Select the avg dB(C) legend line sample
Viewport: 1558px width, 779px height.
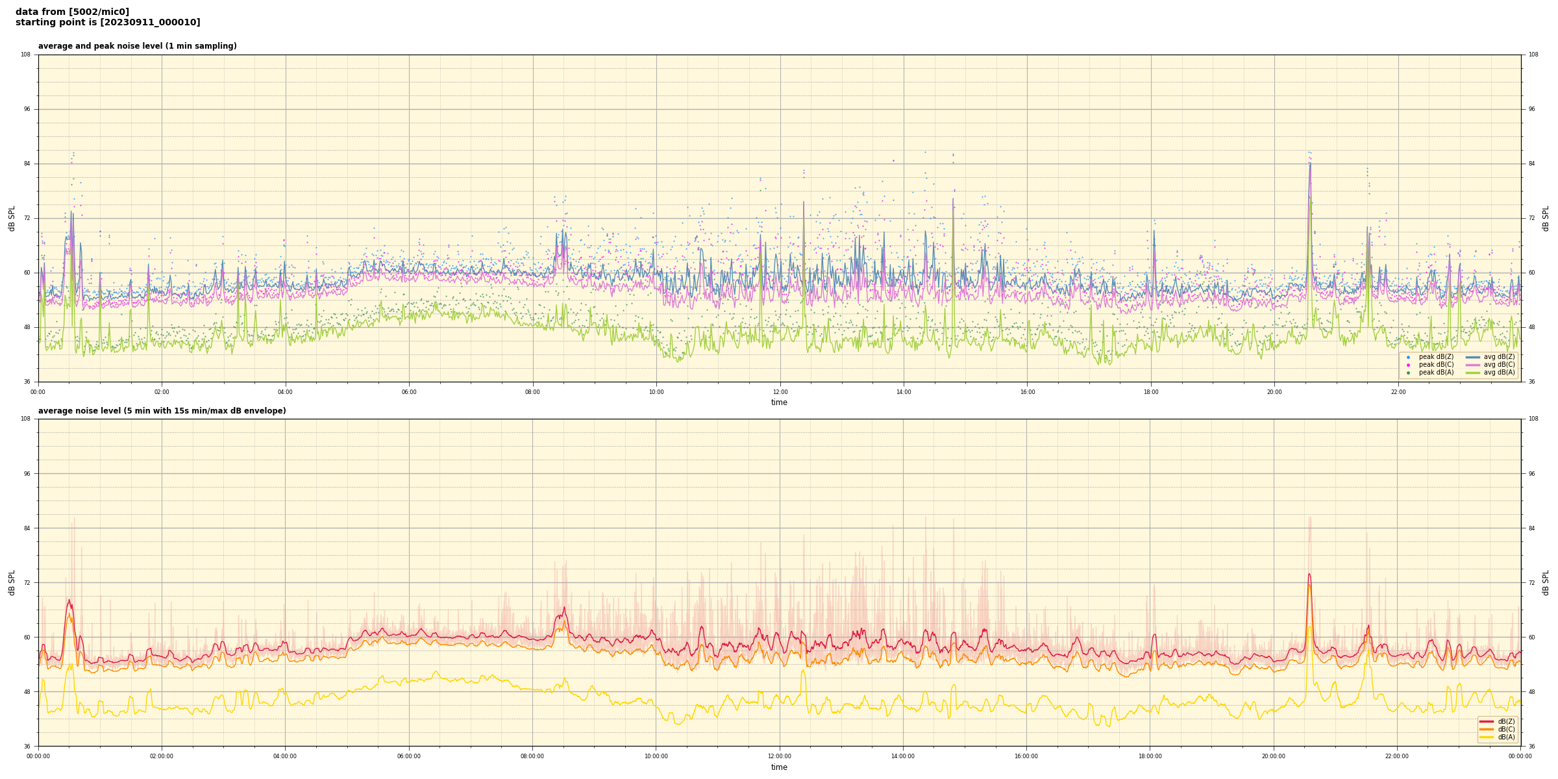point(1473,365)
